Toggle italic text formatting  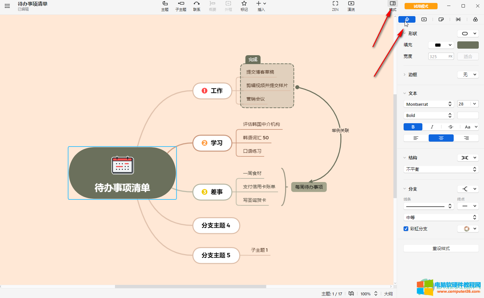[x=432, y=127]
